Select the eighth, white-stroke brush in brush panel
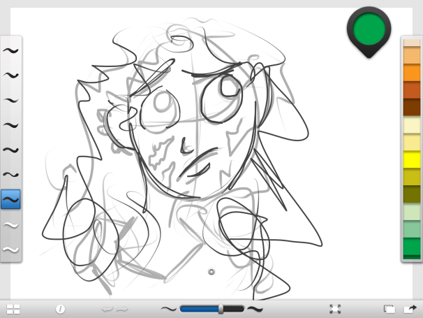 pos(10,224)
